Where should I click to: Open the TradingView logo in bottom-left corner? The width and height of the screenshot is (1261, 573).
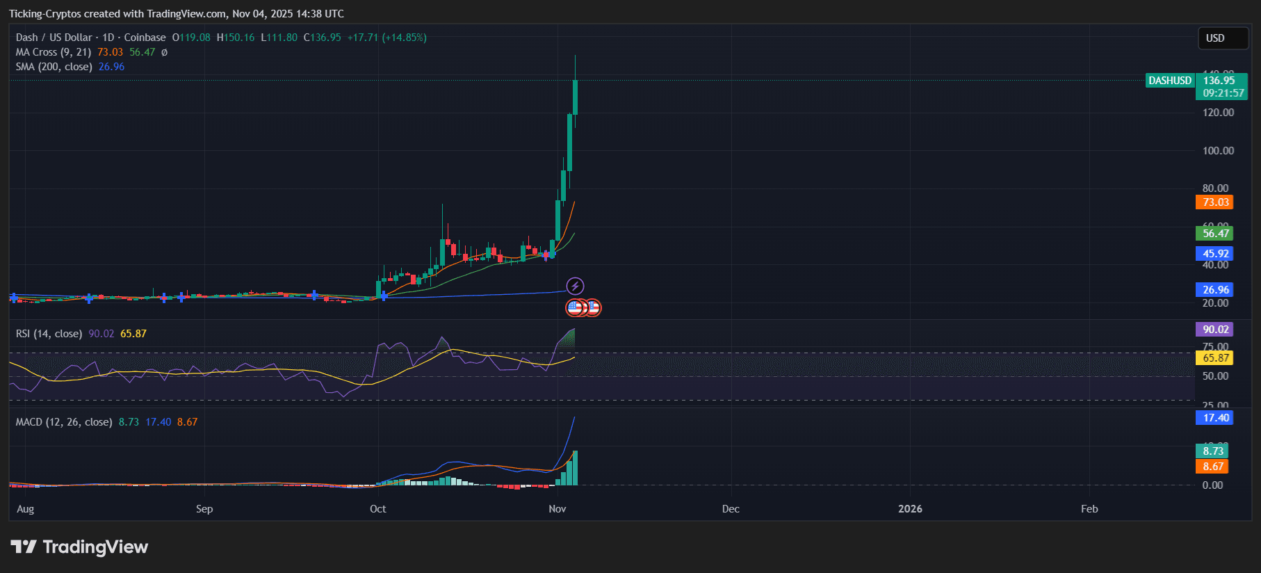pos(79,547)
